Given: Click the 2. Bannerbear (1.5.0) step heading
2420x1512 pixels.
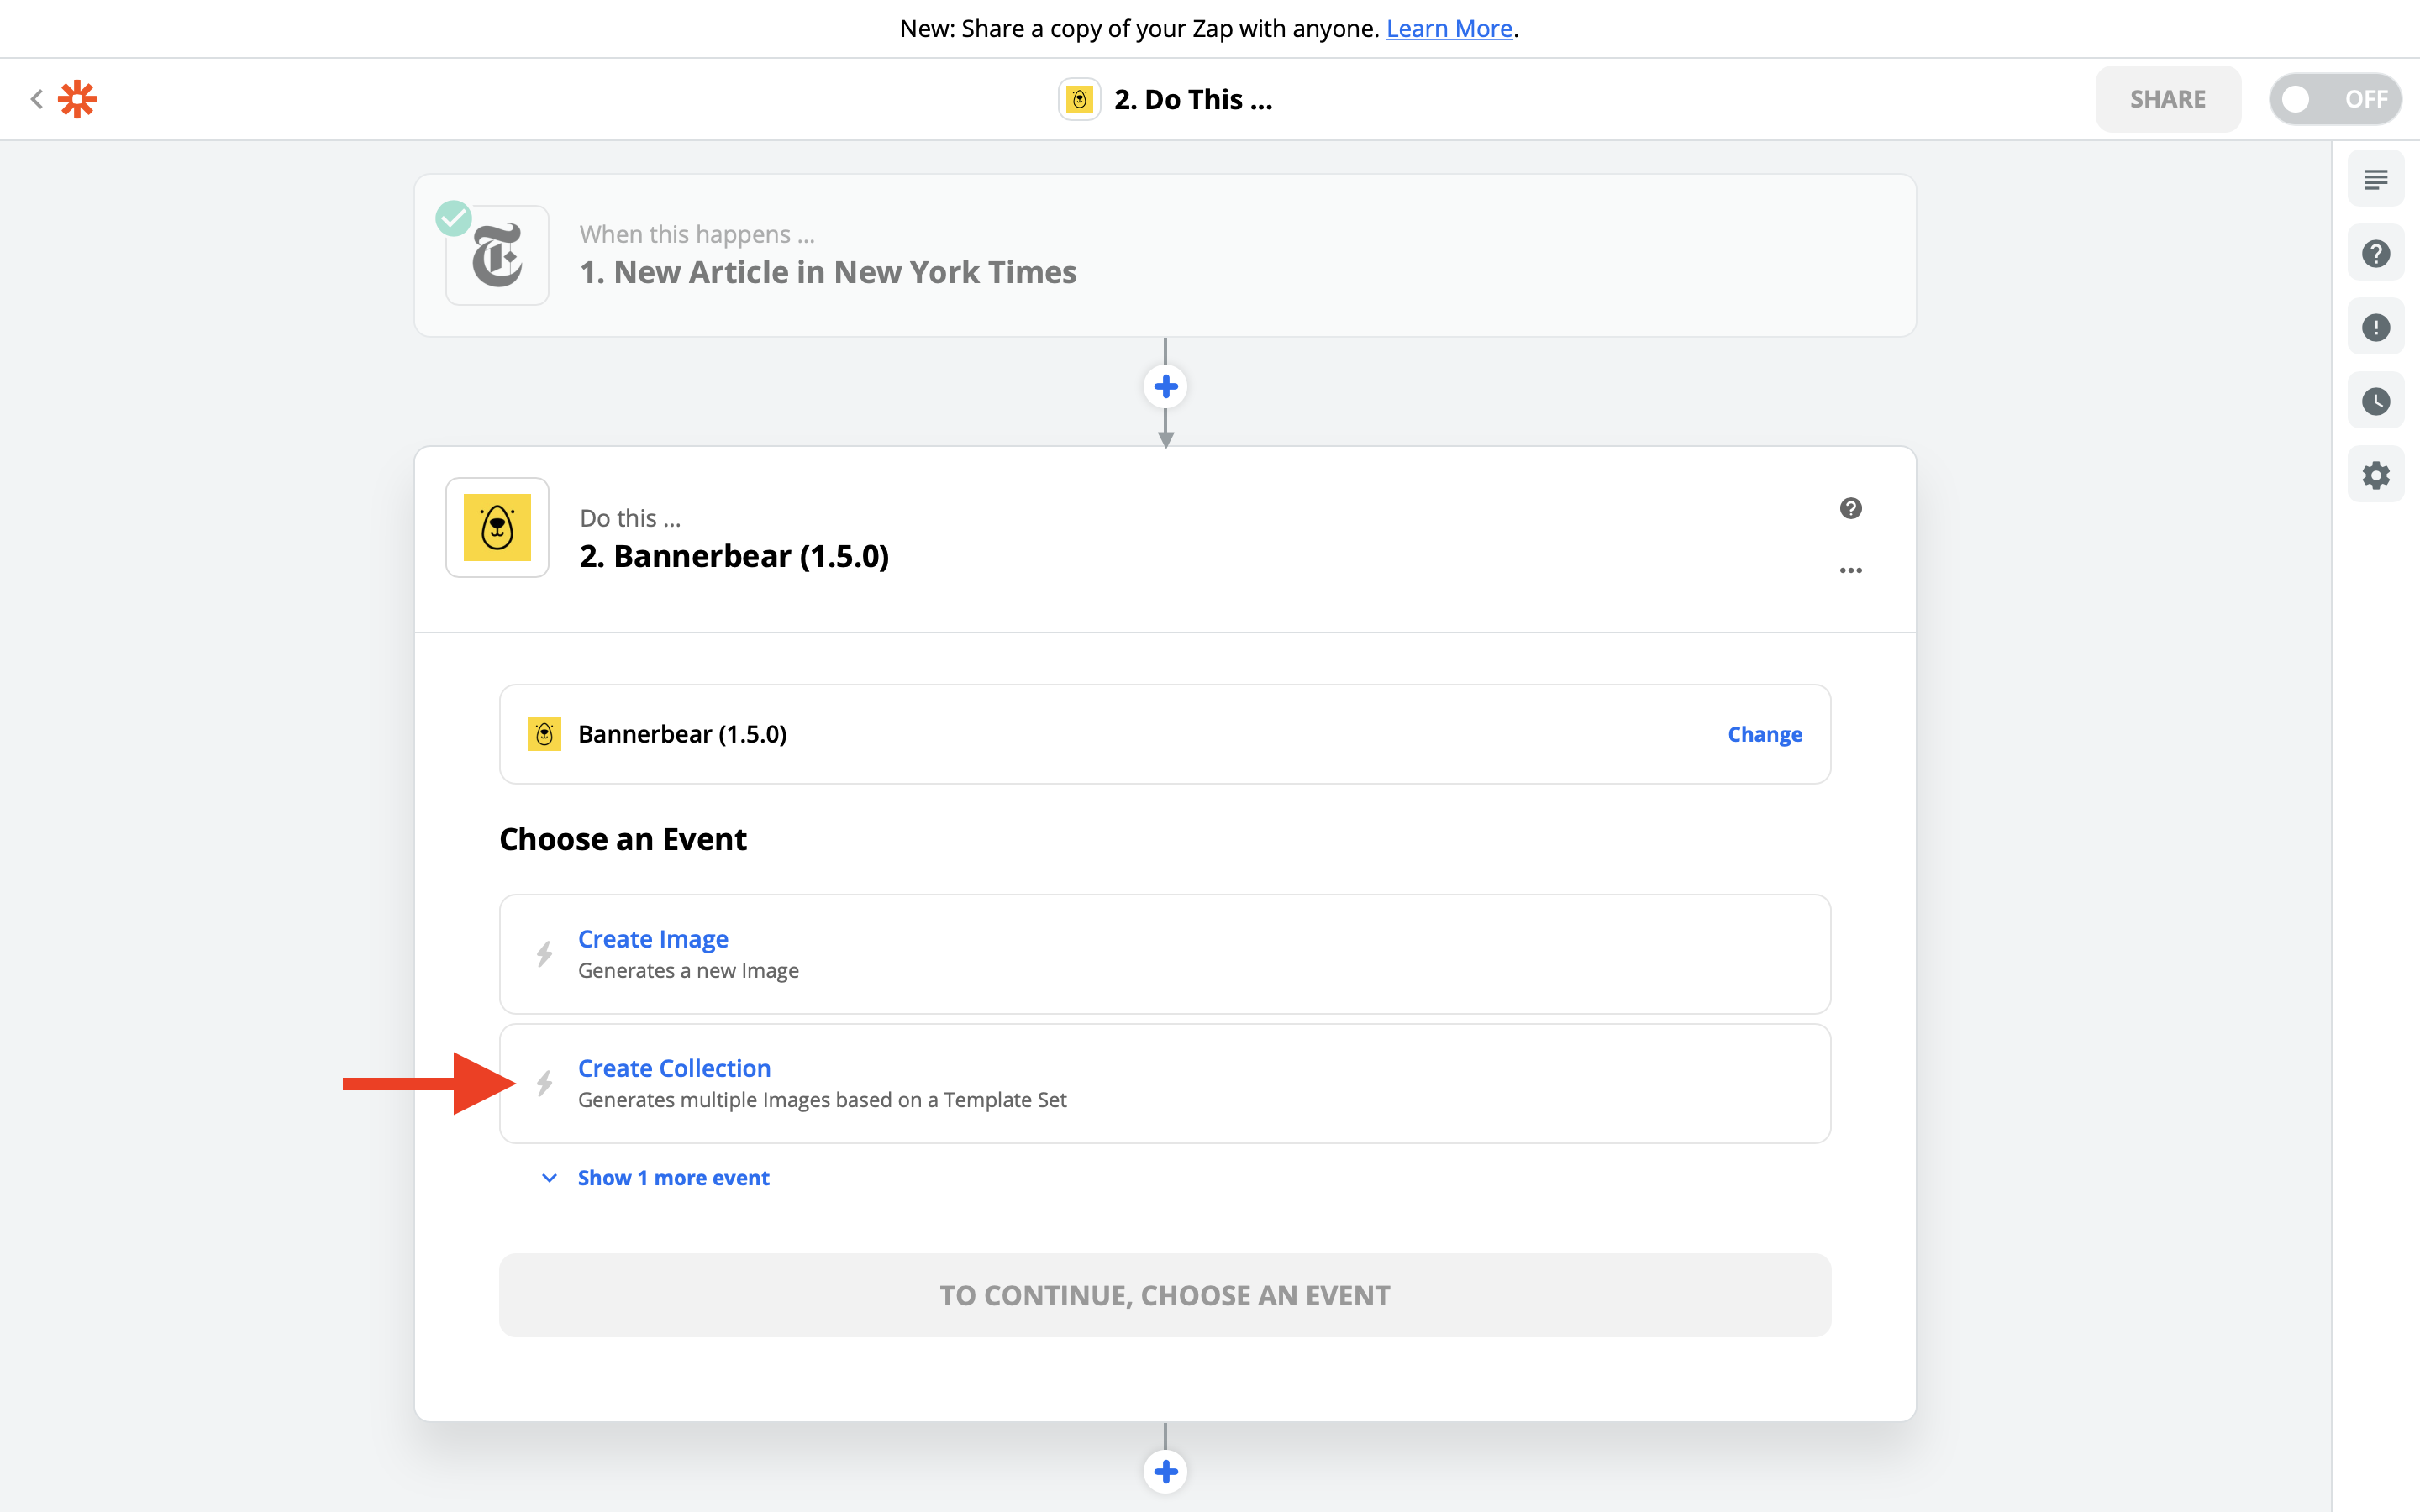Looking at the screenshot, I should pos(734,556).
